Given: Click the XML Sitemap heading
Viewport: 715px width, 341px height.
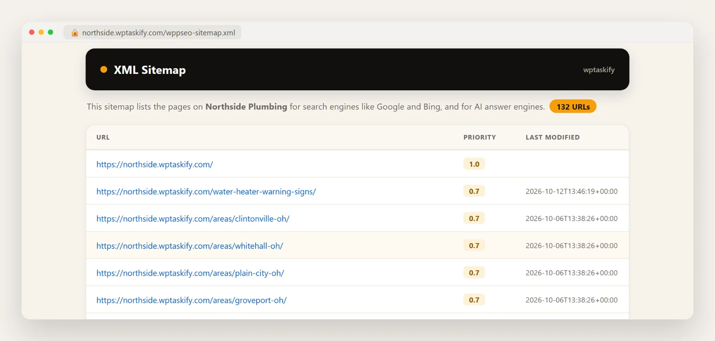Looking at the screenshot, I should (150, 70).
